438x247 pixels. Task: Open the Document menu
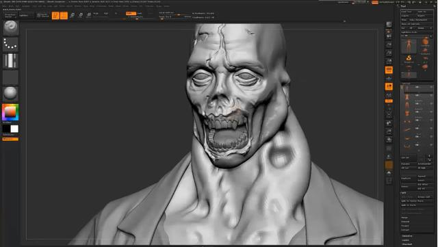26,6
